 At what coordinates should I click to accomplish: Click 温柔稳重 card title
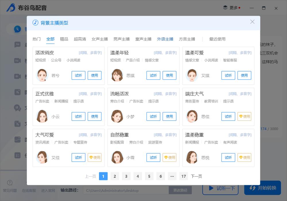pos(194,135)
